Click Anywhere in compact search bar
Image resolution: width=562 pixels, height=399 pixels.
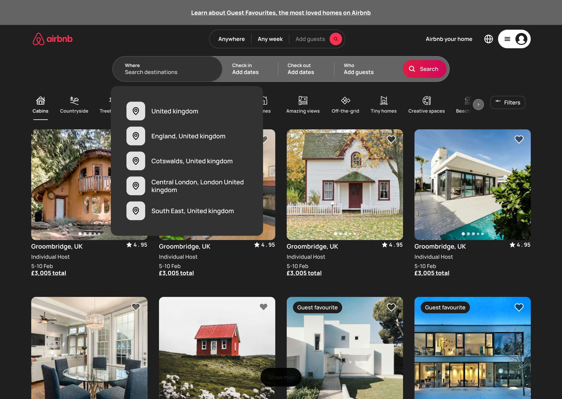click(231, 39)
